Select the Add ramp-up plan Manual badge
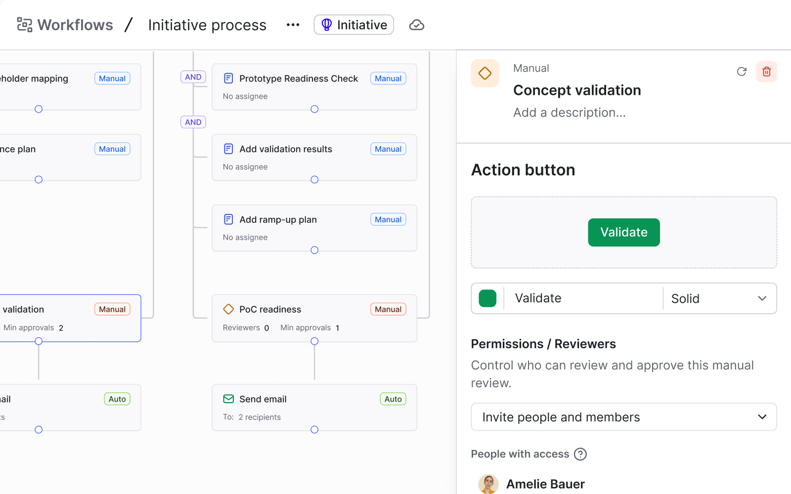 point(388,219)
